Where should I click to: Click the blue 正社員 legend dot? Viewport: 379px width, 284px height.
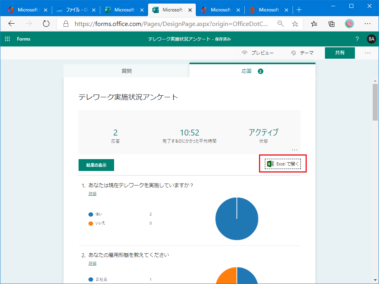pos(91,280)
